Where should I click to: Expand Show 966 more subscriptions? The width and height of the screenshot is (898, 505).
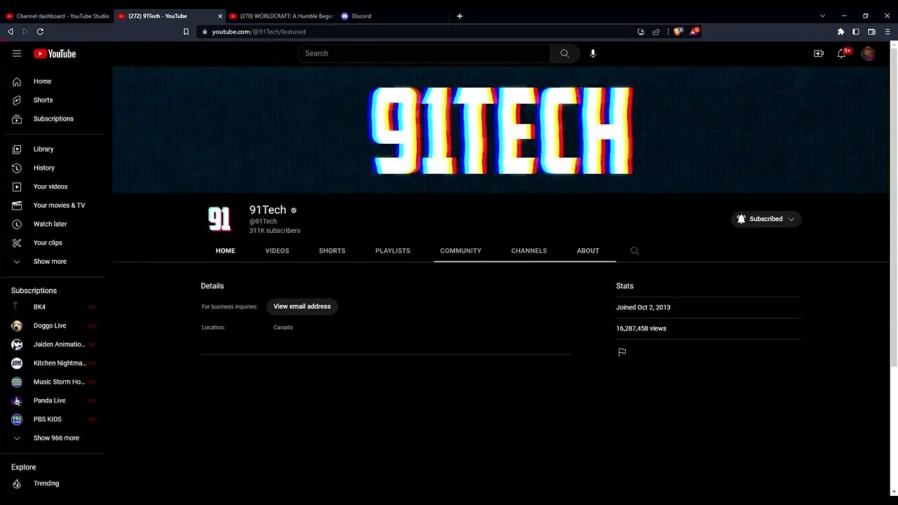coord(55,438)
